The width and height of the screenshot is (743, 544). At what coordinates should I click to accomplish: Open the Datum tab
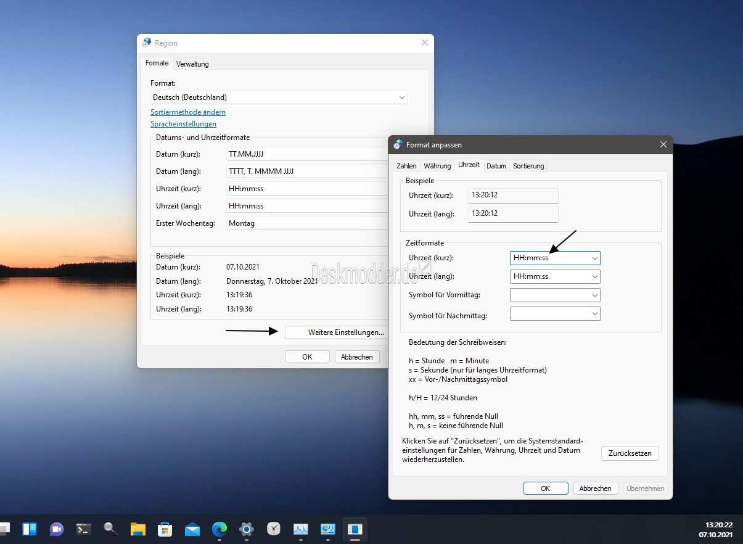coord(496,166)
